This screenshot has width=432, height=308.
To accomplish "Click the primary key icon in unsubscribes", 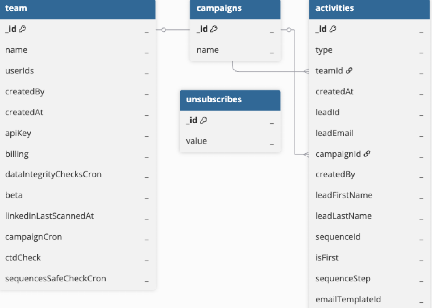I will click(203, 120).
